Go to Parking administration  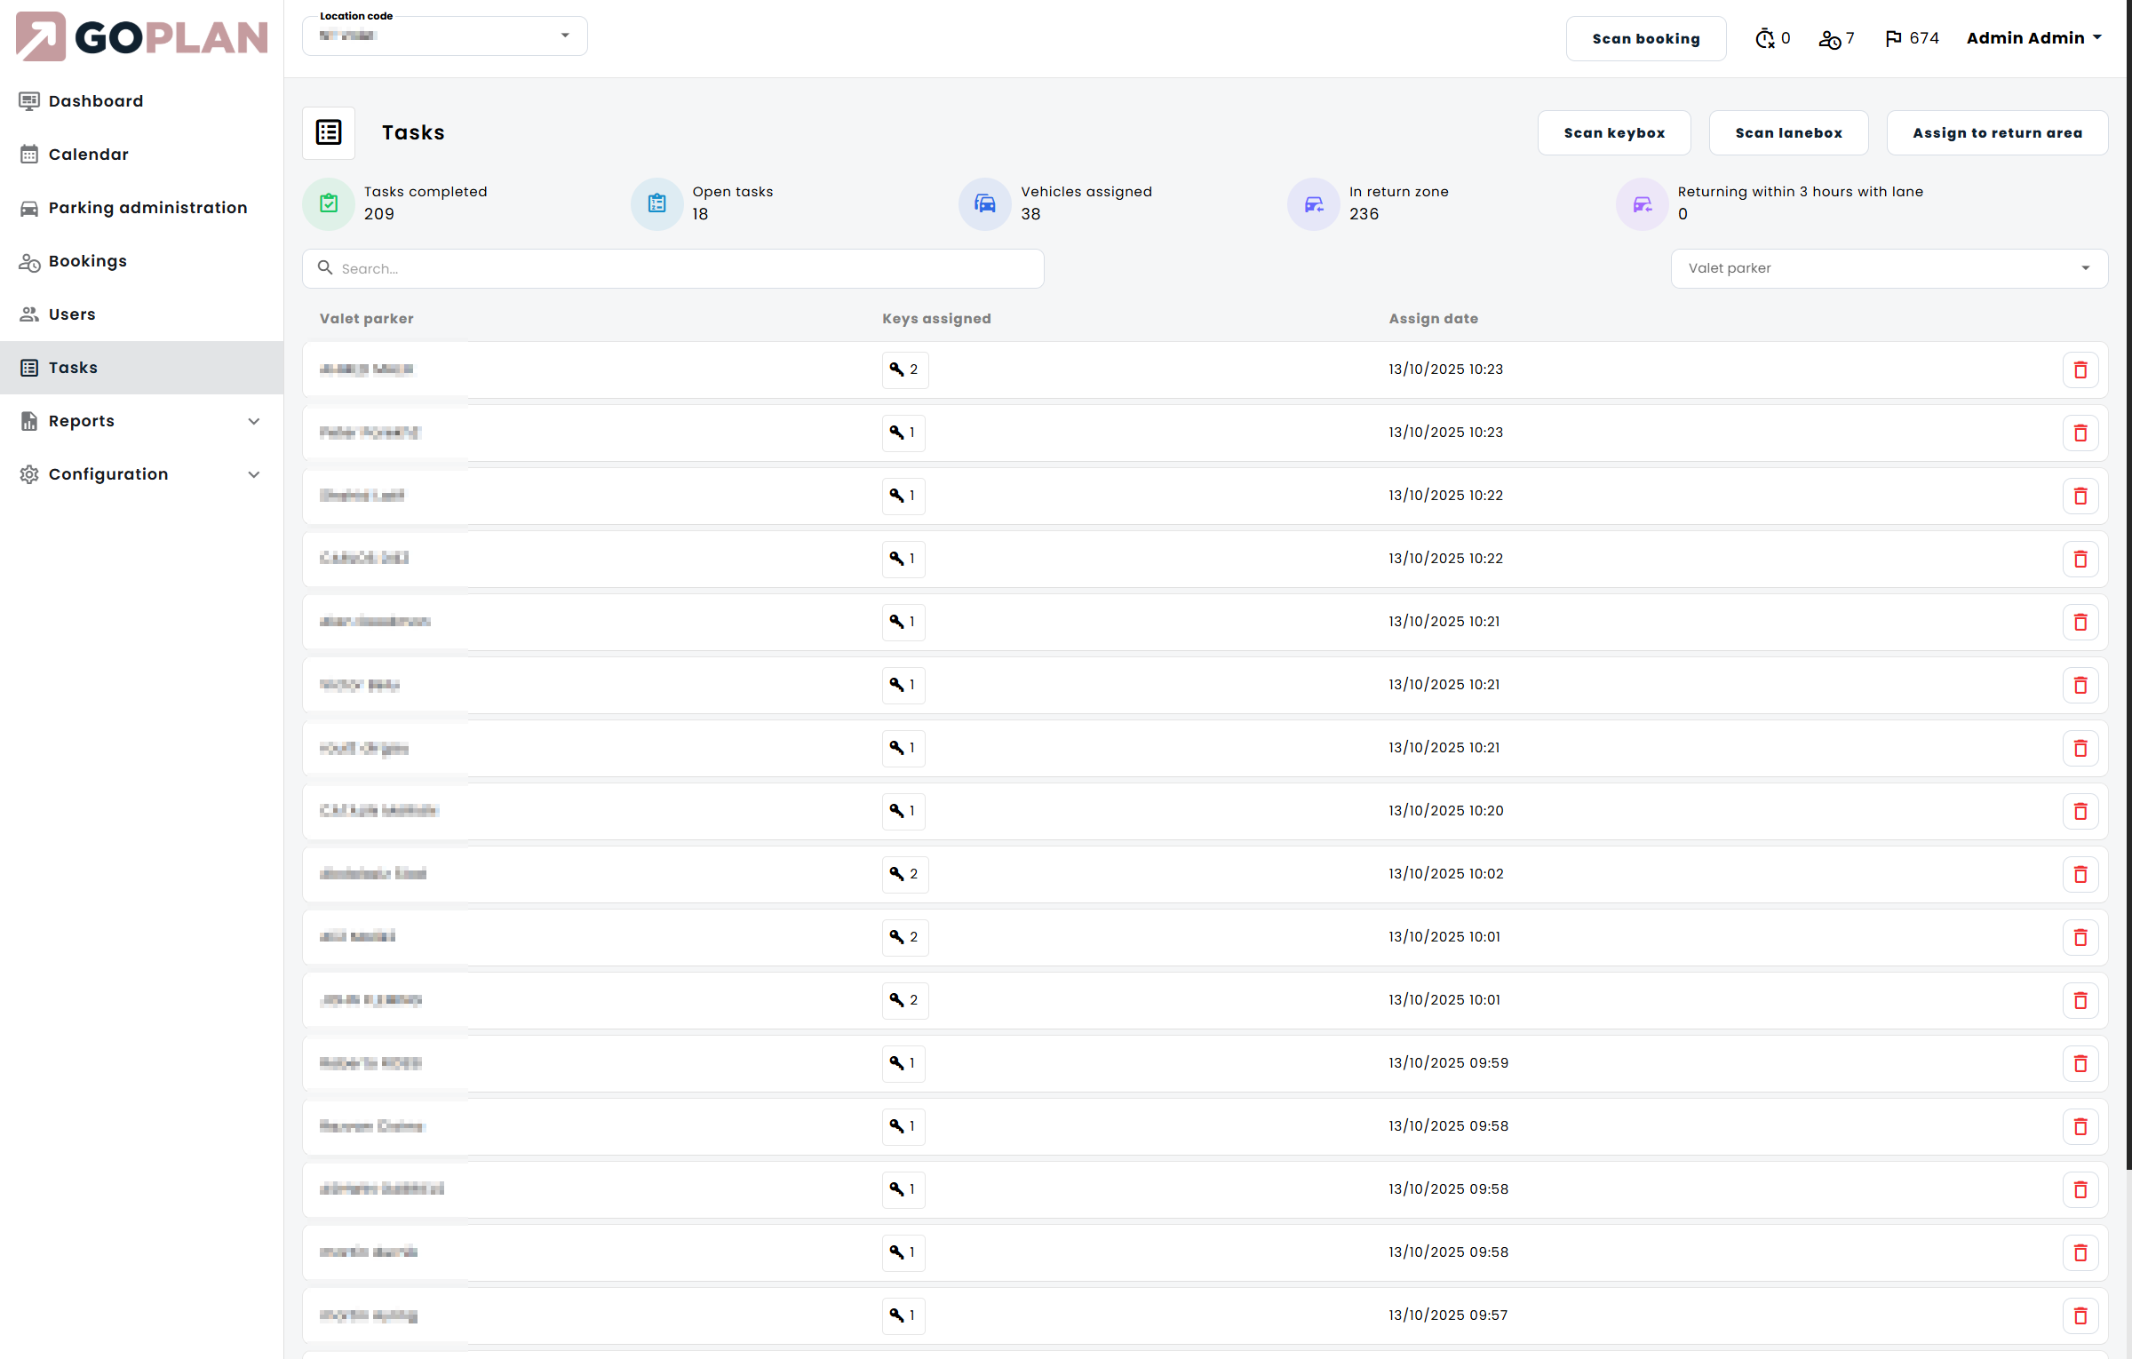click(147, 208)
